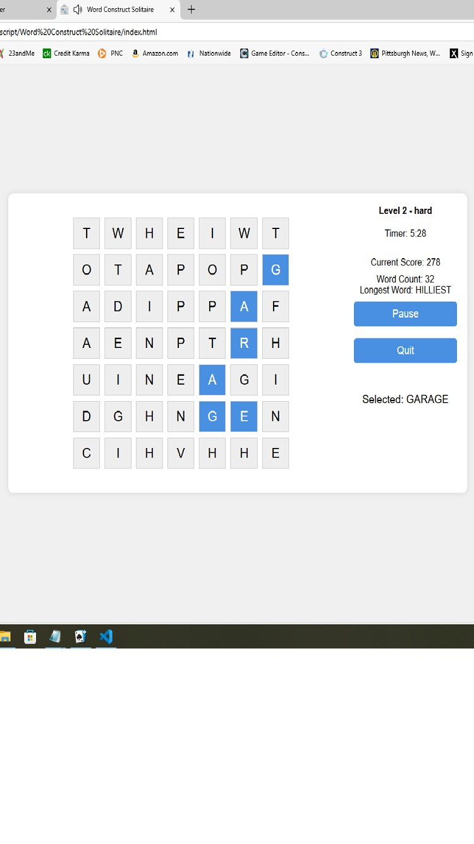The height and width of the screenshot is (844, 474).
Task: Launch Solitaire from the taskbar
Action: 80,636
